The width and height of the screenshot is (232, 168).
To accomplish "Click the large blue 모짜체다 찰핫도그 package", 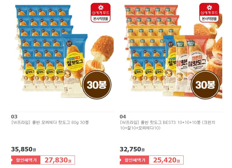I will pyautogui.click(x=74, y=66).
